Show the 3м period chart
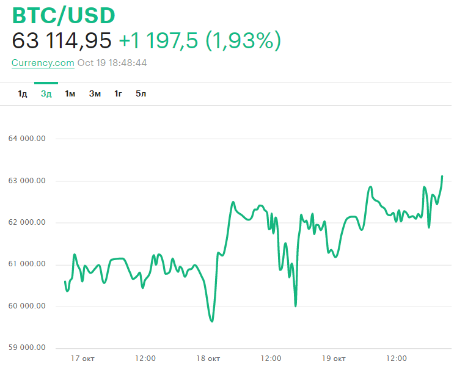 click(95, 93)
